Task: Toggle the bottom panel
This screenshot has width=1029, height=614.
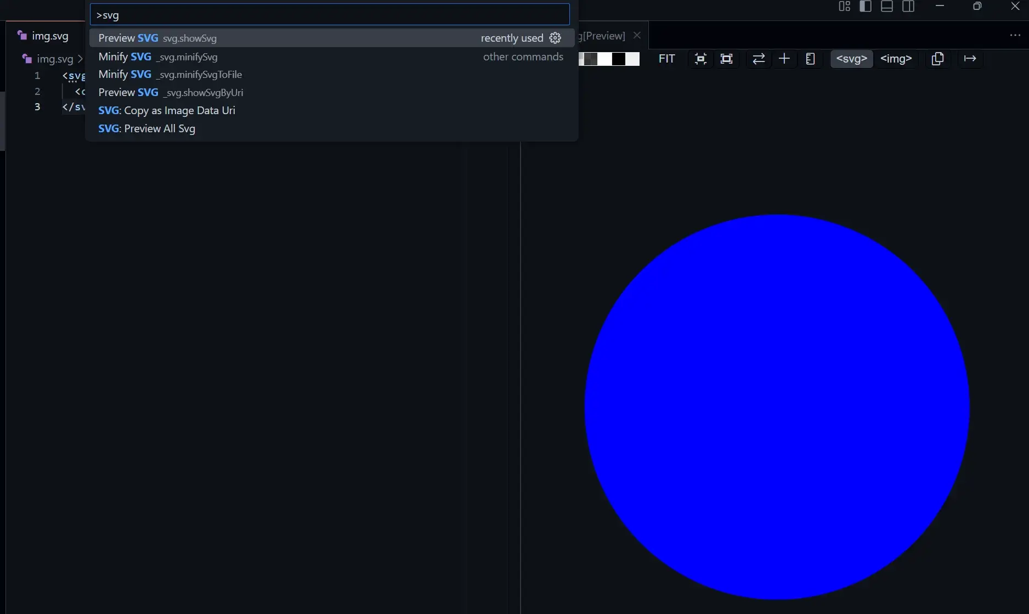Action: pyautogui.click(x=887, y=7)
